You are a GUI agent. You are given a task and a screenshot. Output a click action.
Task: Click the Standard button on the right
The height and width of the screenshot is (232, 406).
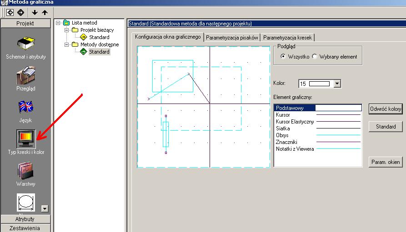coord(386,127)
